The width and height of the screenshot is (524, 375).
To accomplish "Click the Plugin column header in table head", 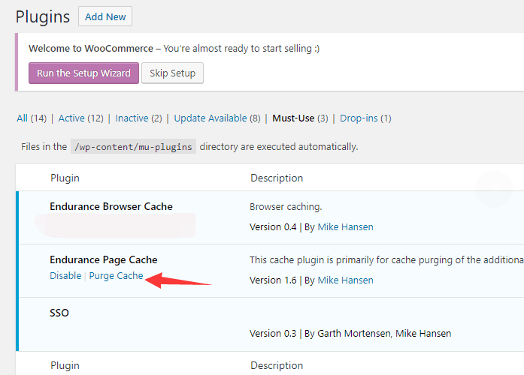I will coord(65,178).
